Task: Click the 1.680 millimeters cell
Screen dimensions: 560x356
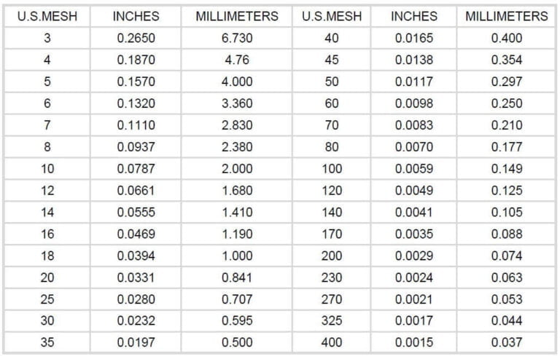Action: point(237,191)
